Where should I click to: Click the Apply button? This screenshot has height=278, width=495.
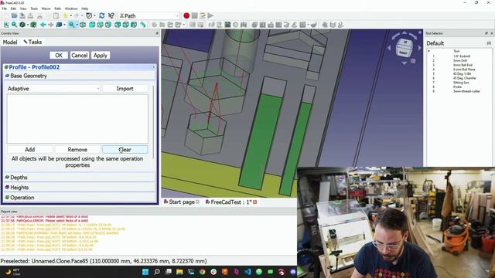point(101,55)
